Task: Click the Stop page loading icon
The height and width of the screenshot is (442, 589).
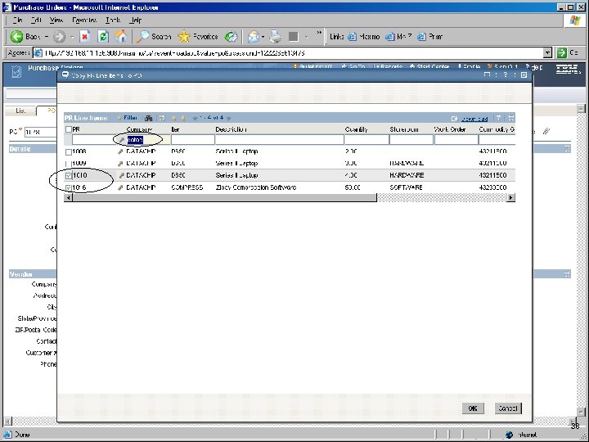Action: (85, 37)
